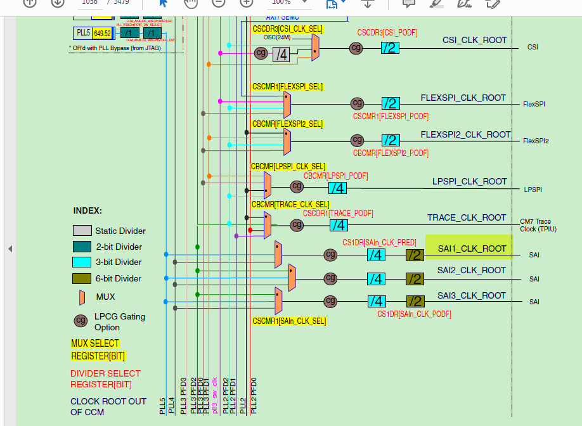Click the Static Divider legend swatch
The height and width of the screenshot is (426, 582).
[x=82, y=231]
